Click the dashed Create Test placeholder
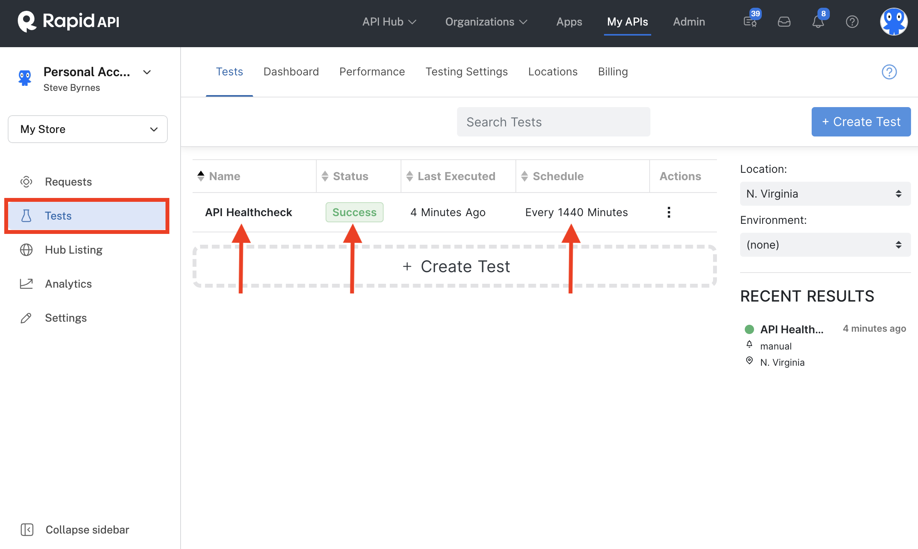The width and height of the screenshot is (918, 549). pos(454,266)
